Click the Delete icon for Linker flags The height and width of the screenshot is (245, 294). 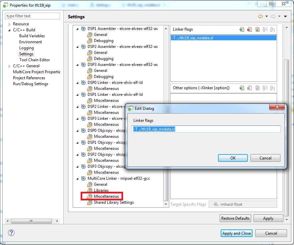[x=250, y=30]
